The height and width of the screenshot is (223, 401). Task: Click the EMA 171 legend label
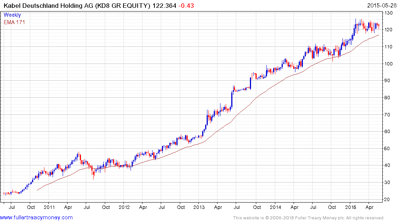14,22
